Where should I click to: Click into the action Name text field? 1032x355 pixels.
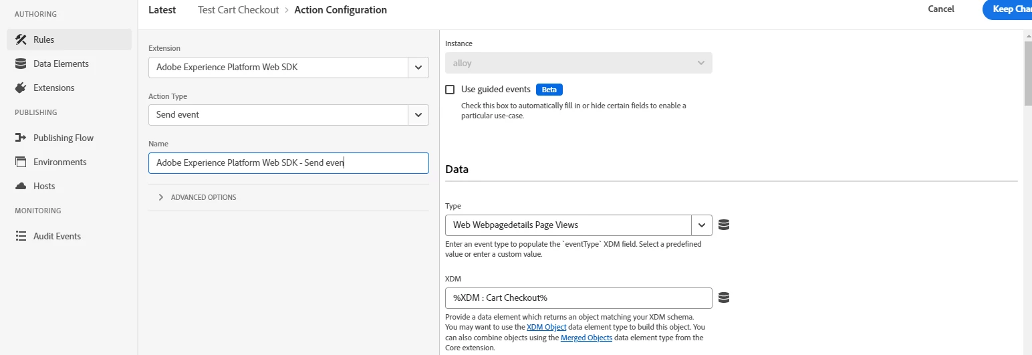click(288, 163)
